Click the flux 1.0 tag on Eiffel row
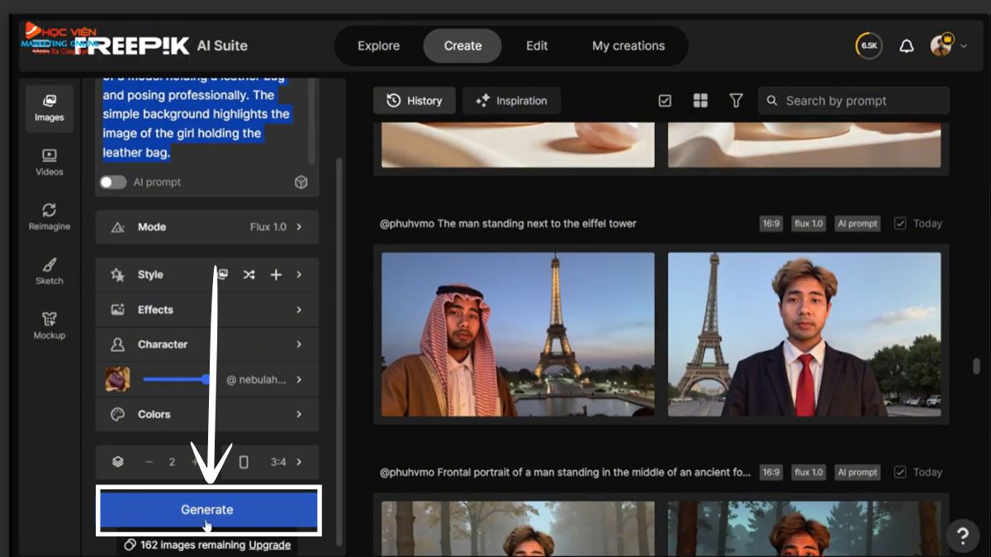This screenshot has width=991, height=557. (808, 224)
